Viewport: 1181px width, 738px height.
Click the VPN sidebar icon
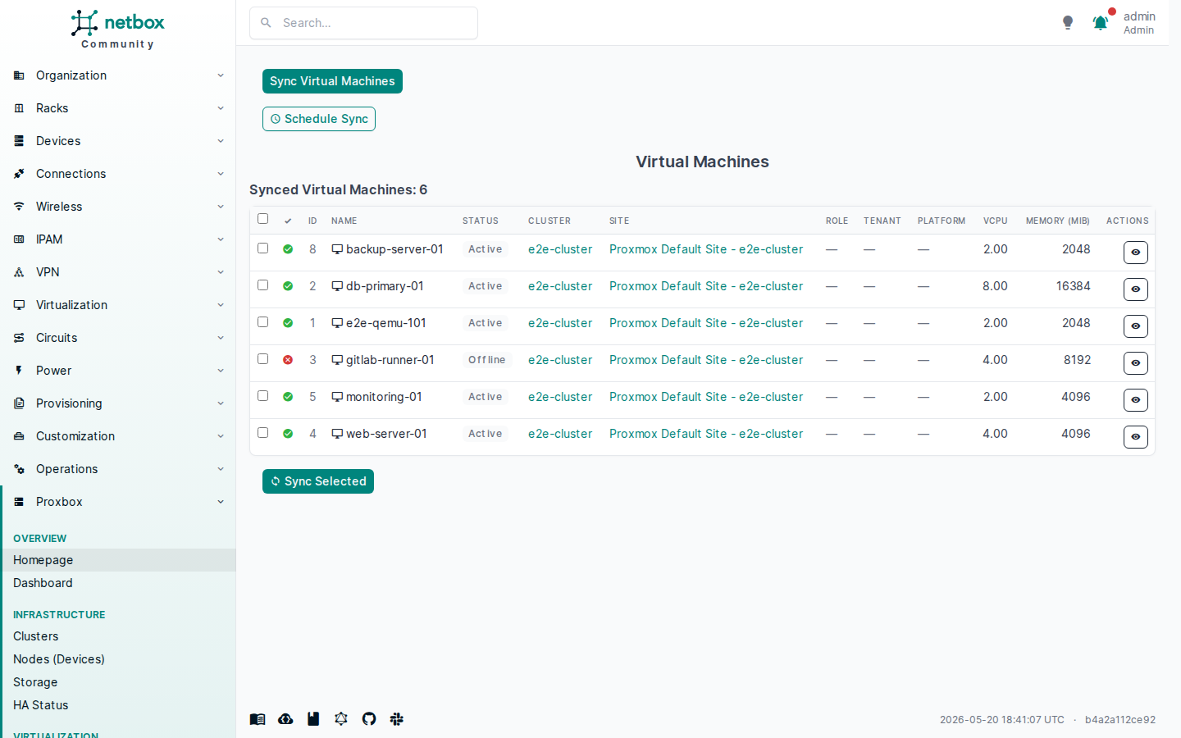19,272
